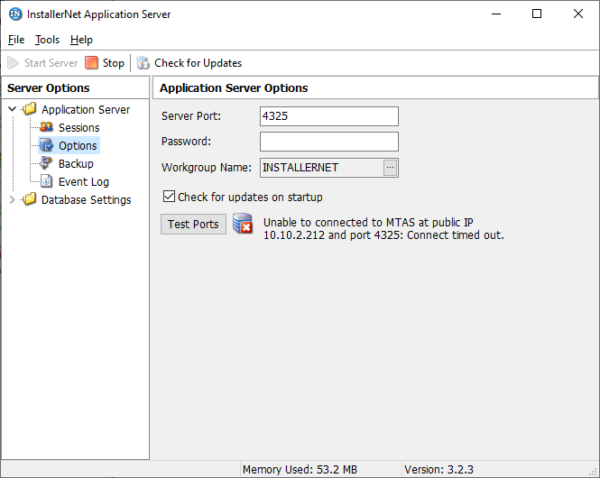Select the Event Log document icon

click(x=46, y=181)
